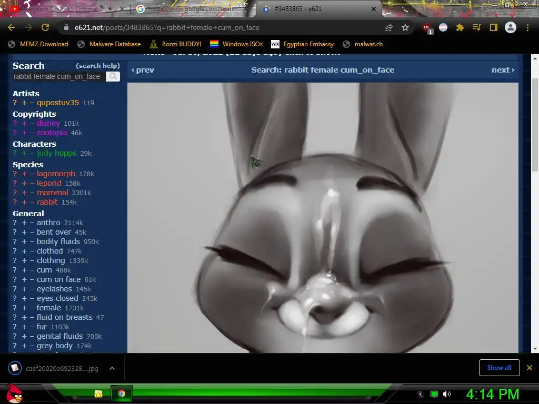Viewport: 539px width, 404px height.
Task: Click the striped flag extension icon
Action: tap(443, 27)
